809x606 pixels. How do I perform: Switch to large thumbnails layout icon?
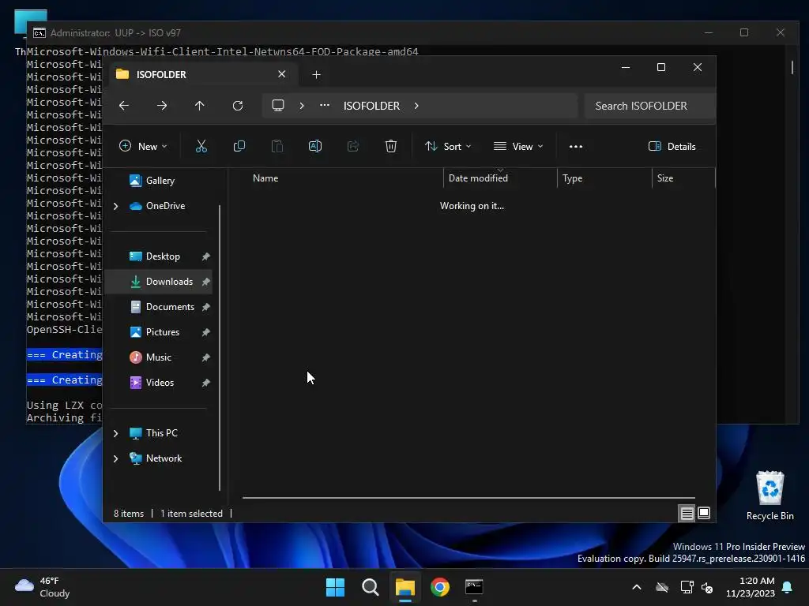(704, 513)
